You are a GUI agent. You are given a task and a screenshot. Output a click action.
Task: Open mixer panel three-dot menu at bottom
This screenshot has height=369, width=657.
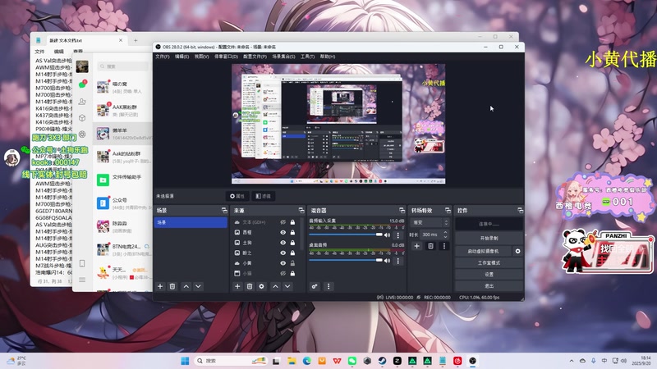328,286
